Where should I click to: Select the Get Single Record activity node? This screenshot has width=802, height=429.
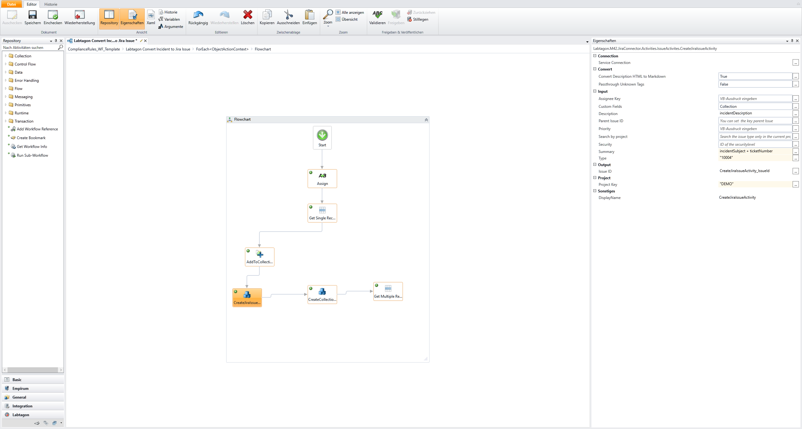[x=322, y=213]
